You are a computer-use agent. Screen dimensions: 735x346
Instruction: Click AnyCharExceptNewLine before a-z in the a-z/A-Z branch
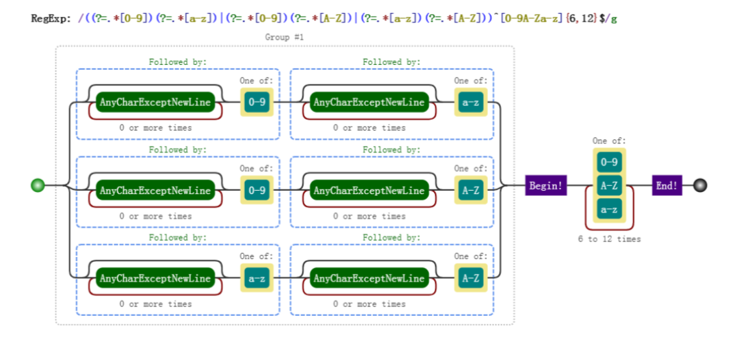pyautogui.click(x=155, y=278)
